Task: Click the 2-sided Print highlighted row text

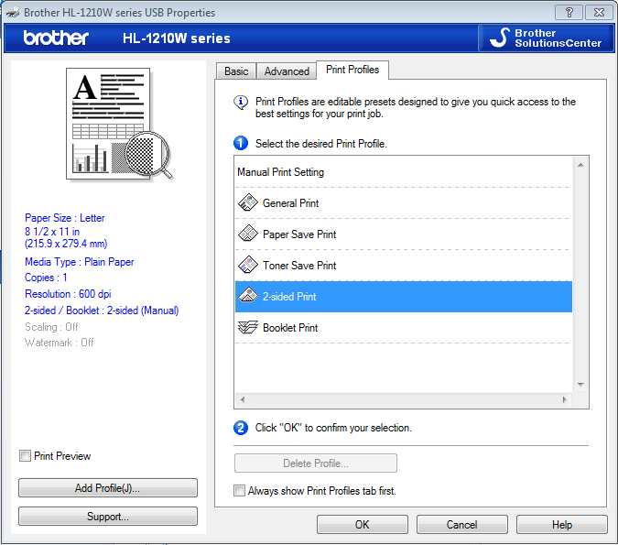Action: 289,297
